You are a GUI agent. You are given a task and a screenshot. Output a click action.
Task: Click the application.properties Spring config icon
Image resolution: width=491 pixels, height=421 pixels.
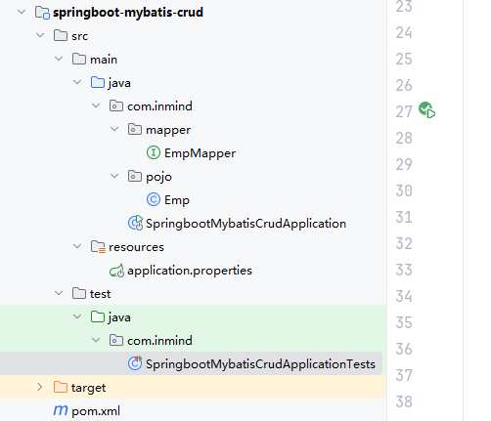click(116, 271)
